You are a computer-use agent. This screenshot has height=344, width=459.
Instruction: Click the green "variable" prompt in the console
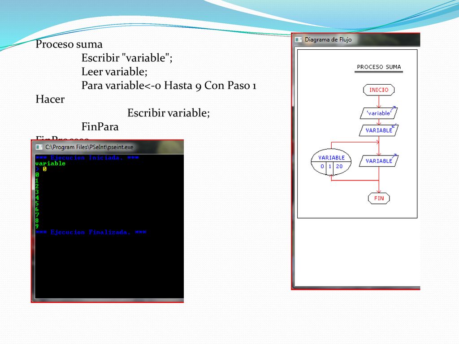point(50,163)
